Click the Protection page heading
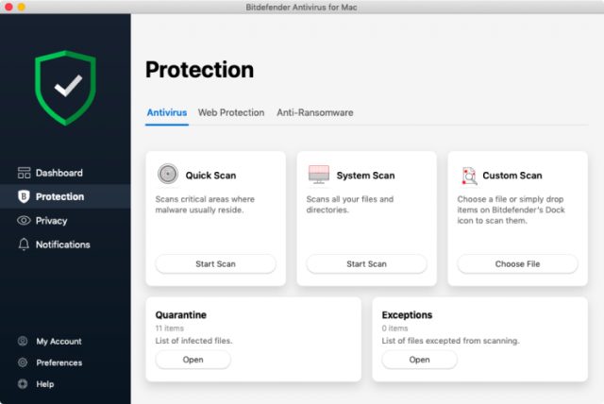Image resolution: width=604 pixels, height=404 pixels. [199, 70]
